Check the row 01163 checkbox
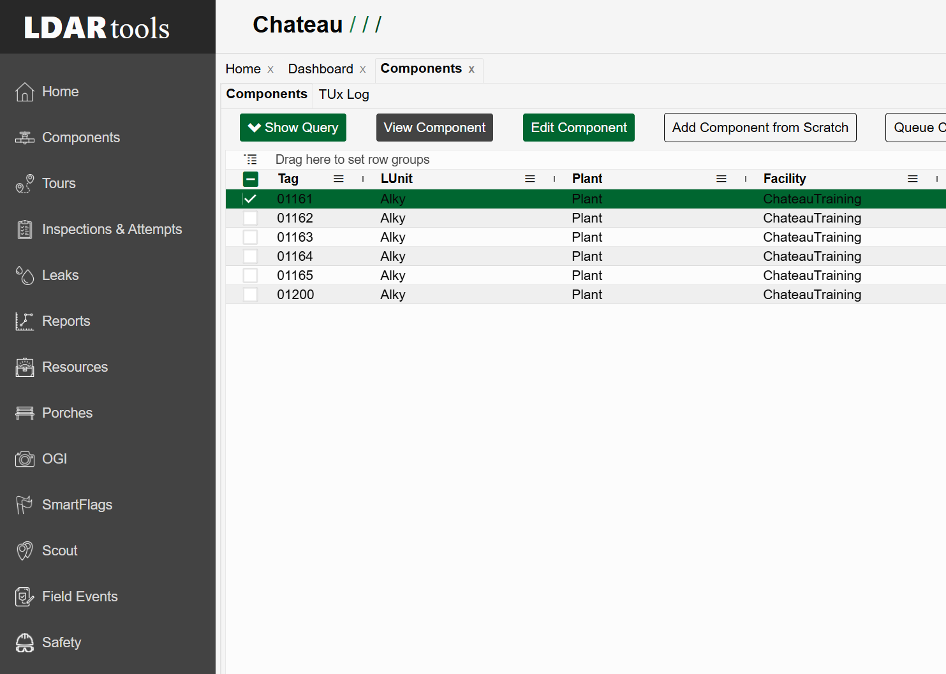 click(251, 237)
